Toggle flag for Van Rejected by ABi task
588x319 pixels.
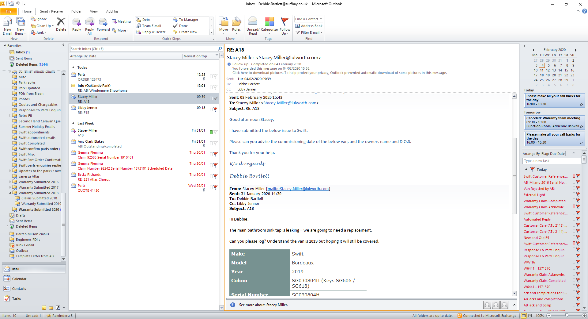pos(578,188)
